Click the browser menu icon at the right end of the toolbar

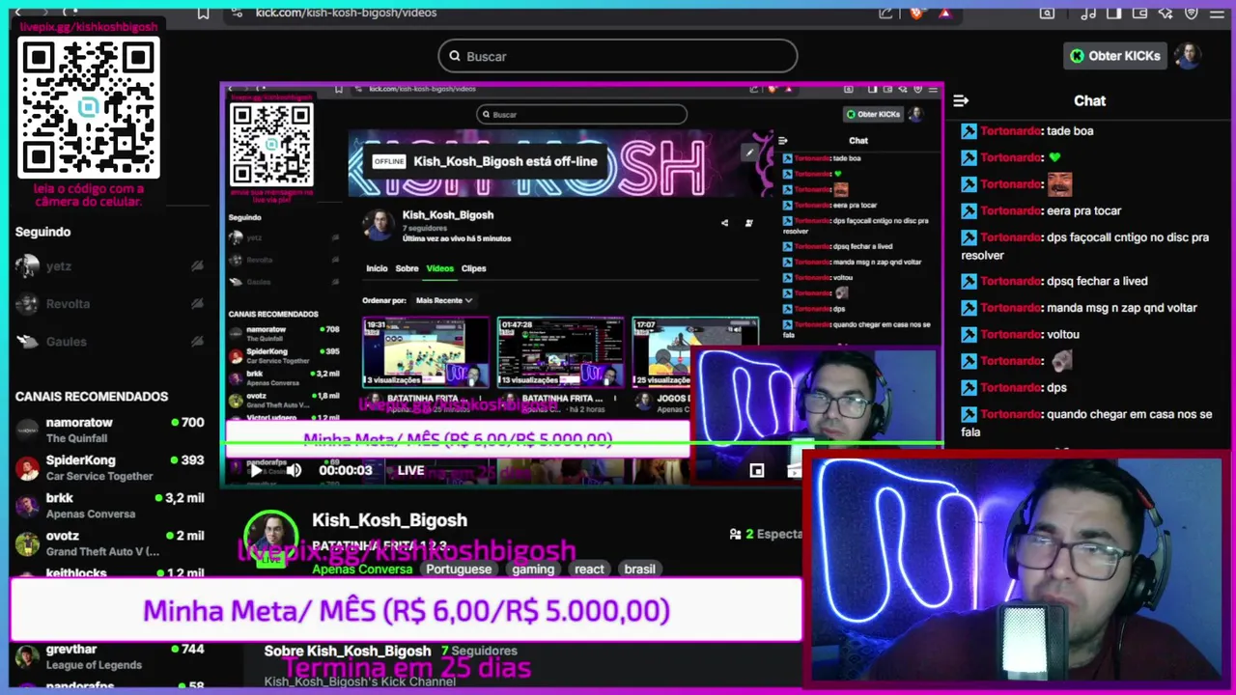(1217, 13)
